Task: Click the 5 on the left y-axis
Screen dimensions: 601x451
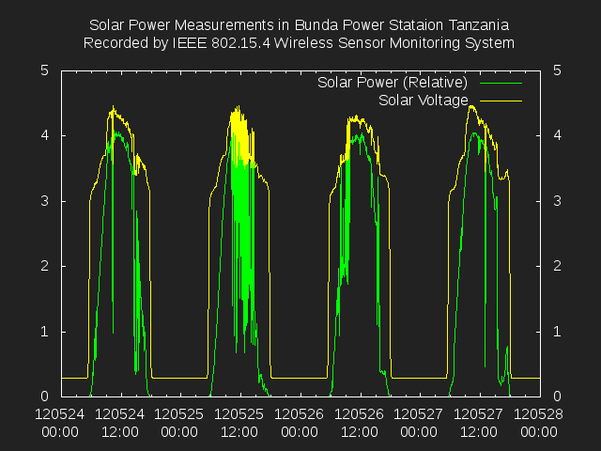Action: click(45, 70)
